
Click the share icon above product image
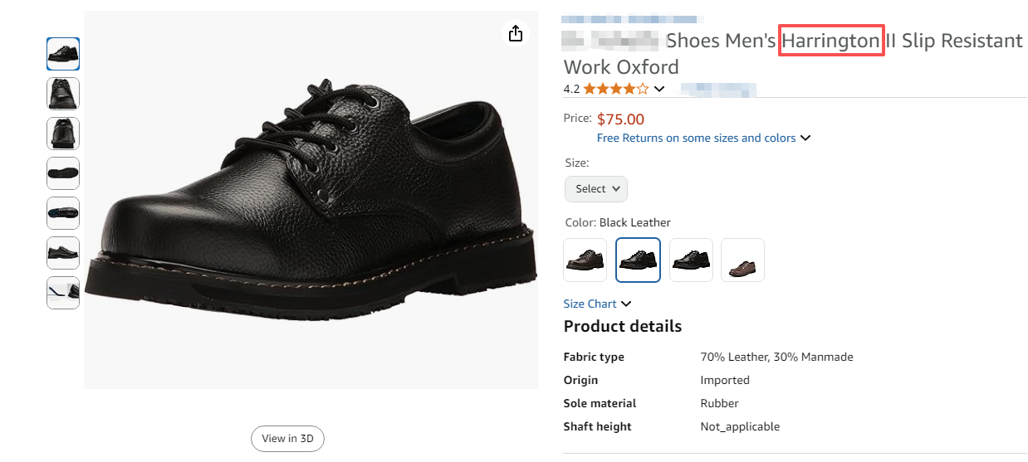516,33
